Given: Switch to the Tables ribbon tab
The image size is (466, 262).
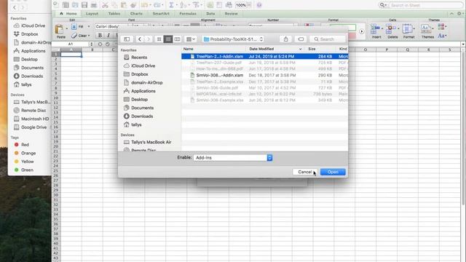Looking at the screenshot, I should click(x=114, y=14).
